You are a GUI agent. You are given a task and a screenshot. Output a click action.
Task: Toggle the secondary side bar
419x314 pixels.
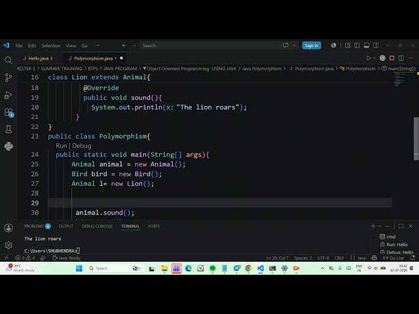coord(376,45)
